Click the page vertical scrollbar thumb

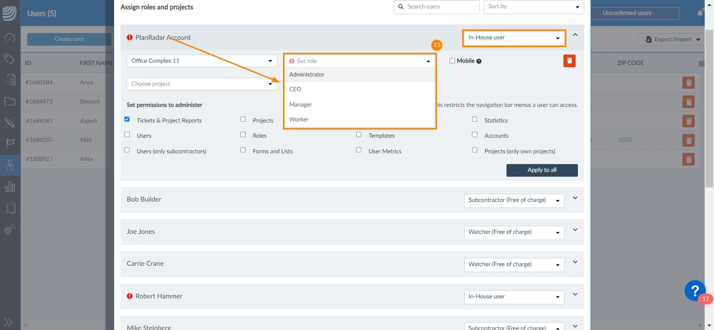click(x=710, y=109)
